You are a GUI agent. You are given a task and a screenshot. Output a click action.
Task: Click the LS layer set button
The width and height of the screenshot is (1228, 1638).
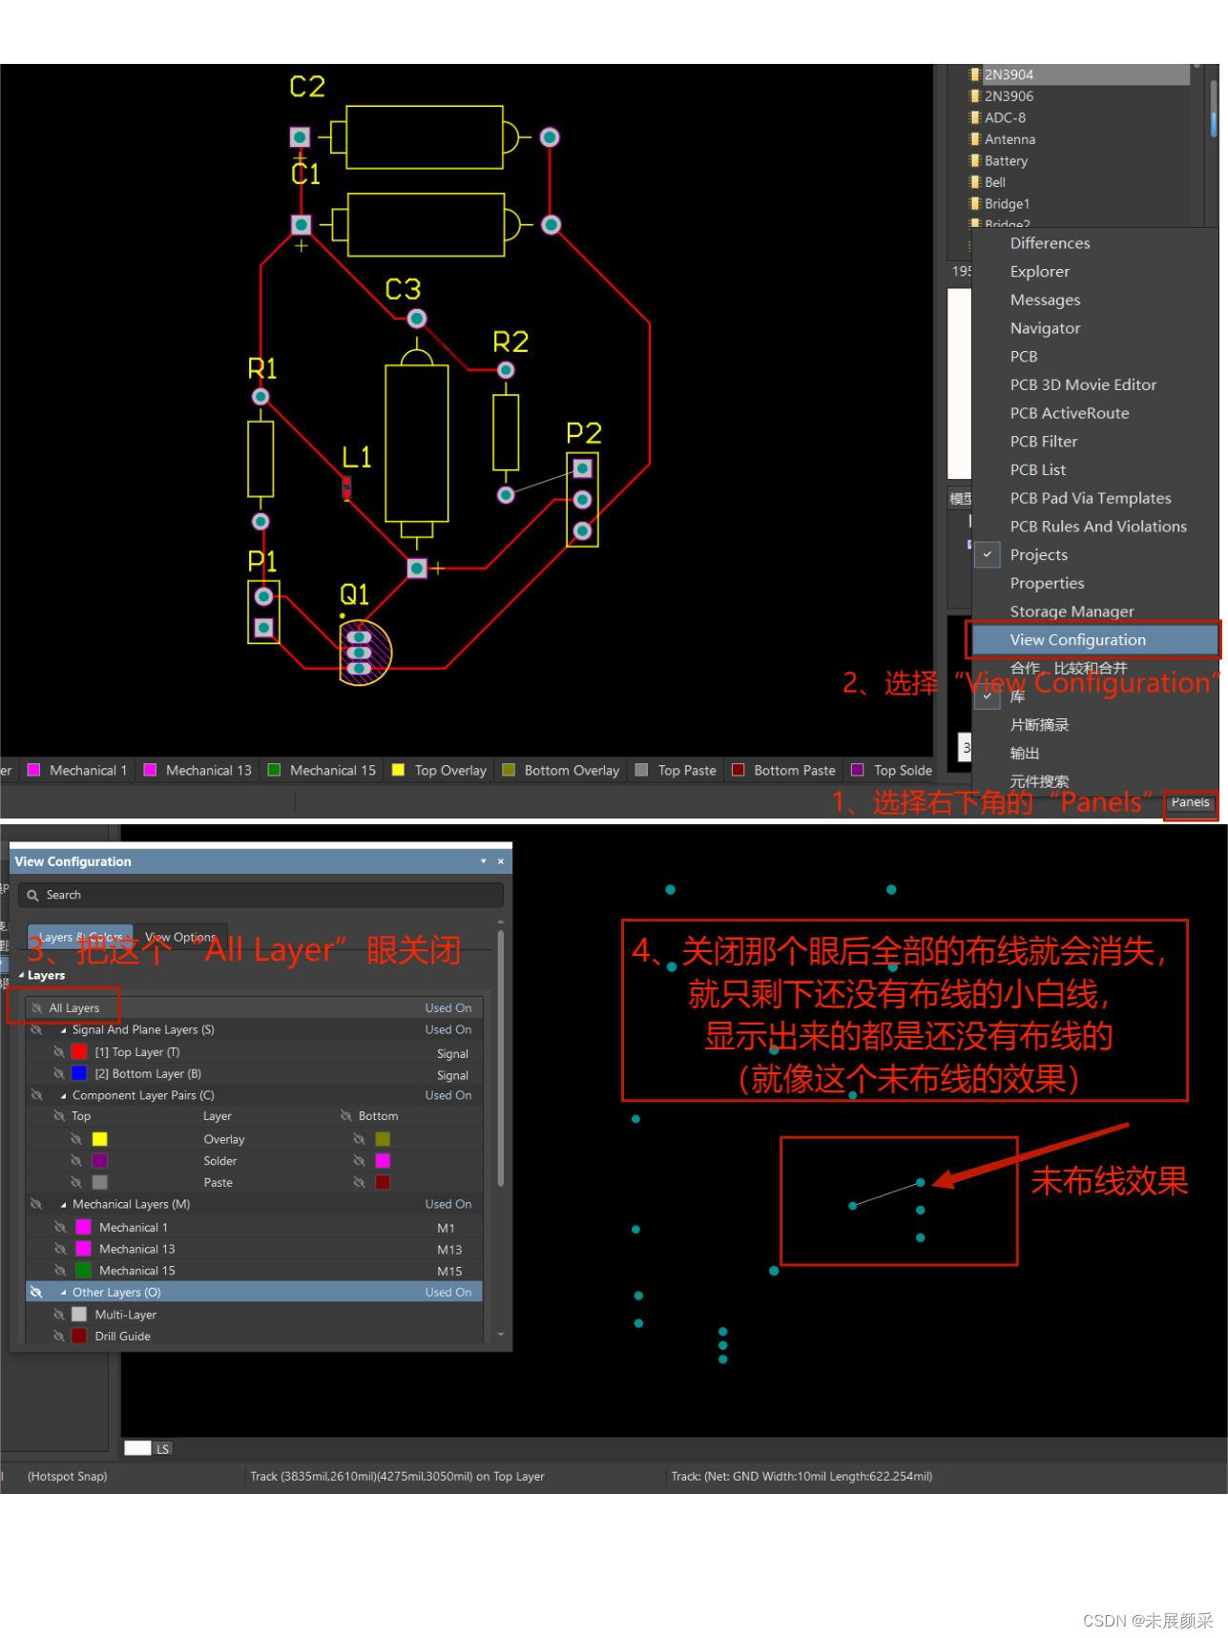tap(163, 1449)
